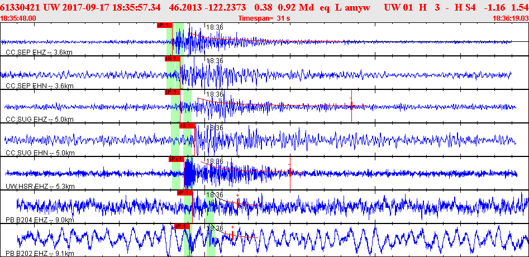Click the start time 18:35:48.00 label
This screenshot has width=529, height=257.
click(x=18, y=18)
